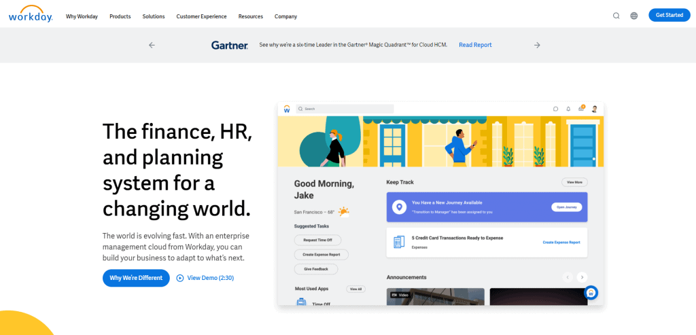
Task: Click the chat bubble icon in demo header
Action: pos(555,109)
